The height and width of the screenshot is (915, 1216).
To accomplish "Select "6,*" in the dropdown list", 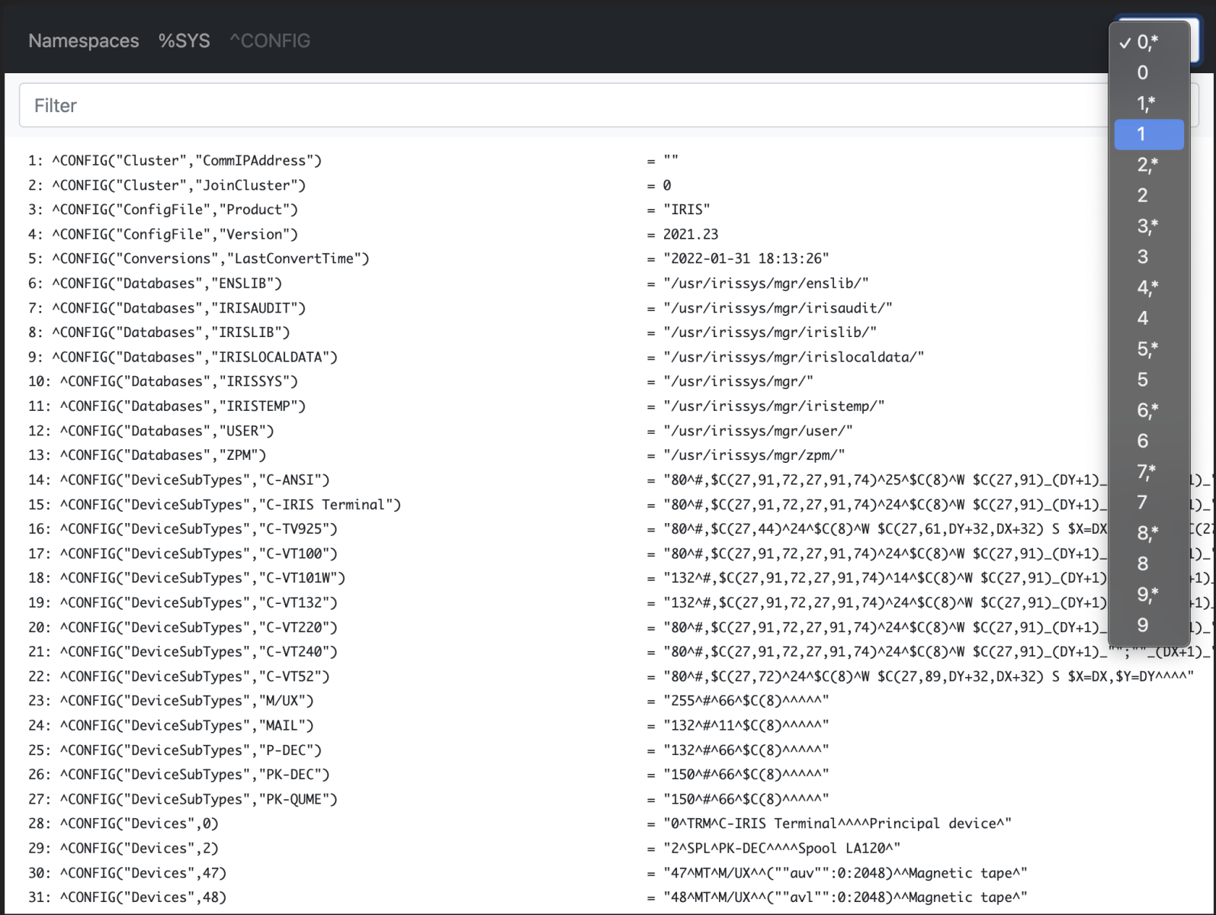I will tap(1147, 410).
